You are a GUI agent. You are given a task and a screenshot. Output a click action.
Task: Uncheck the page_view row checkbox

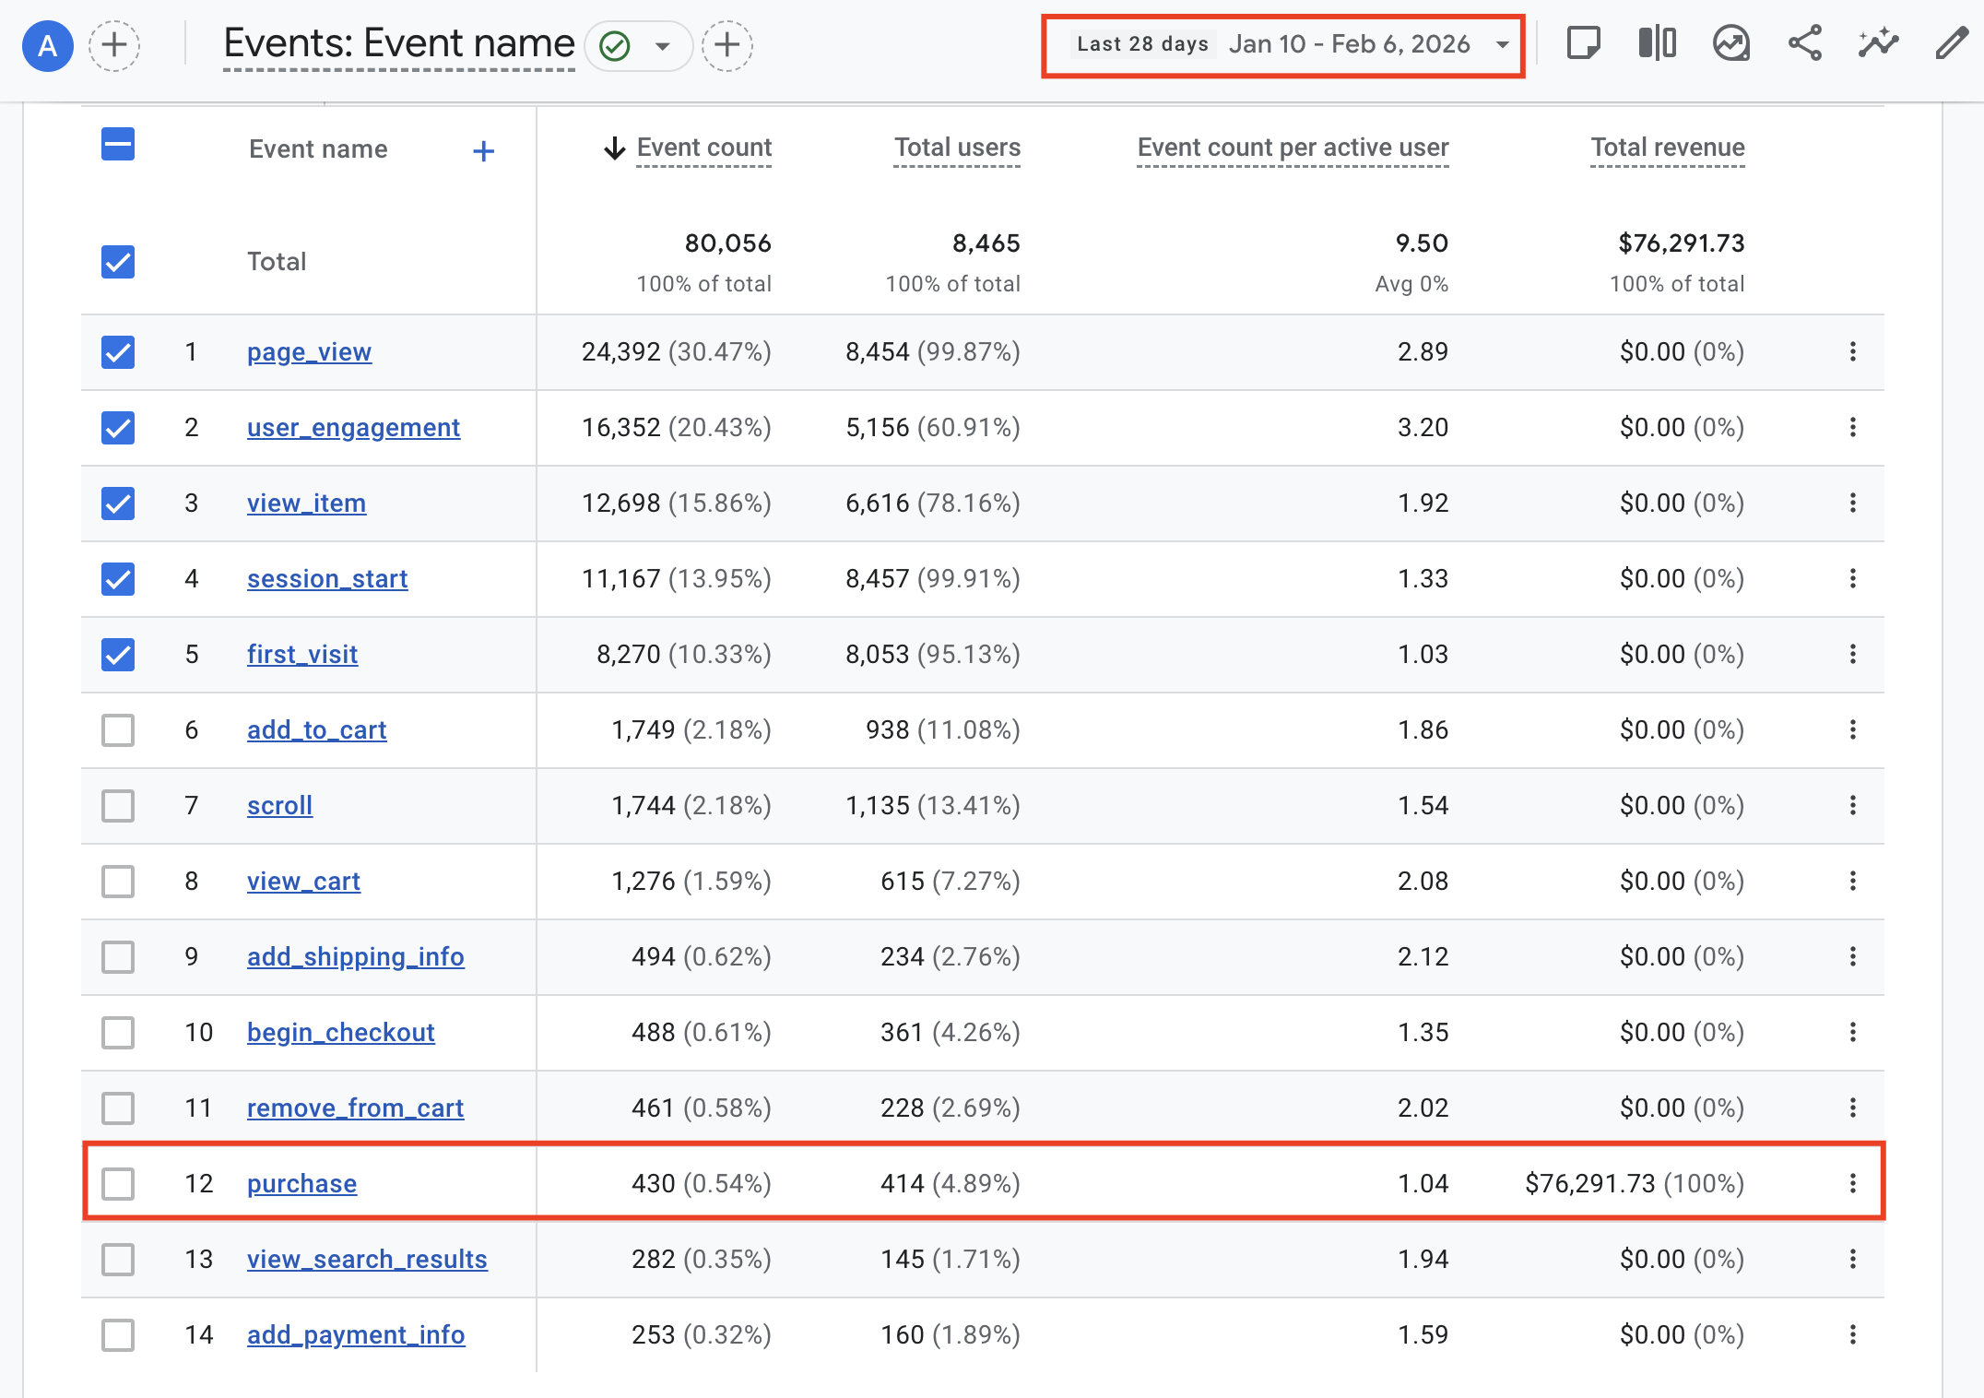pyautogui.click(x=118, y=352)
